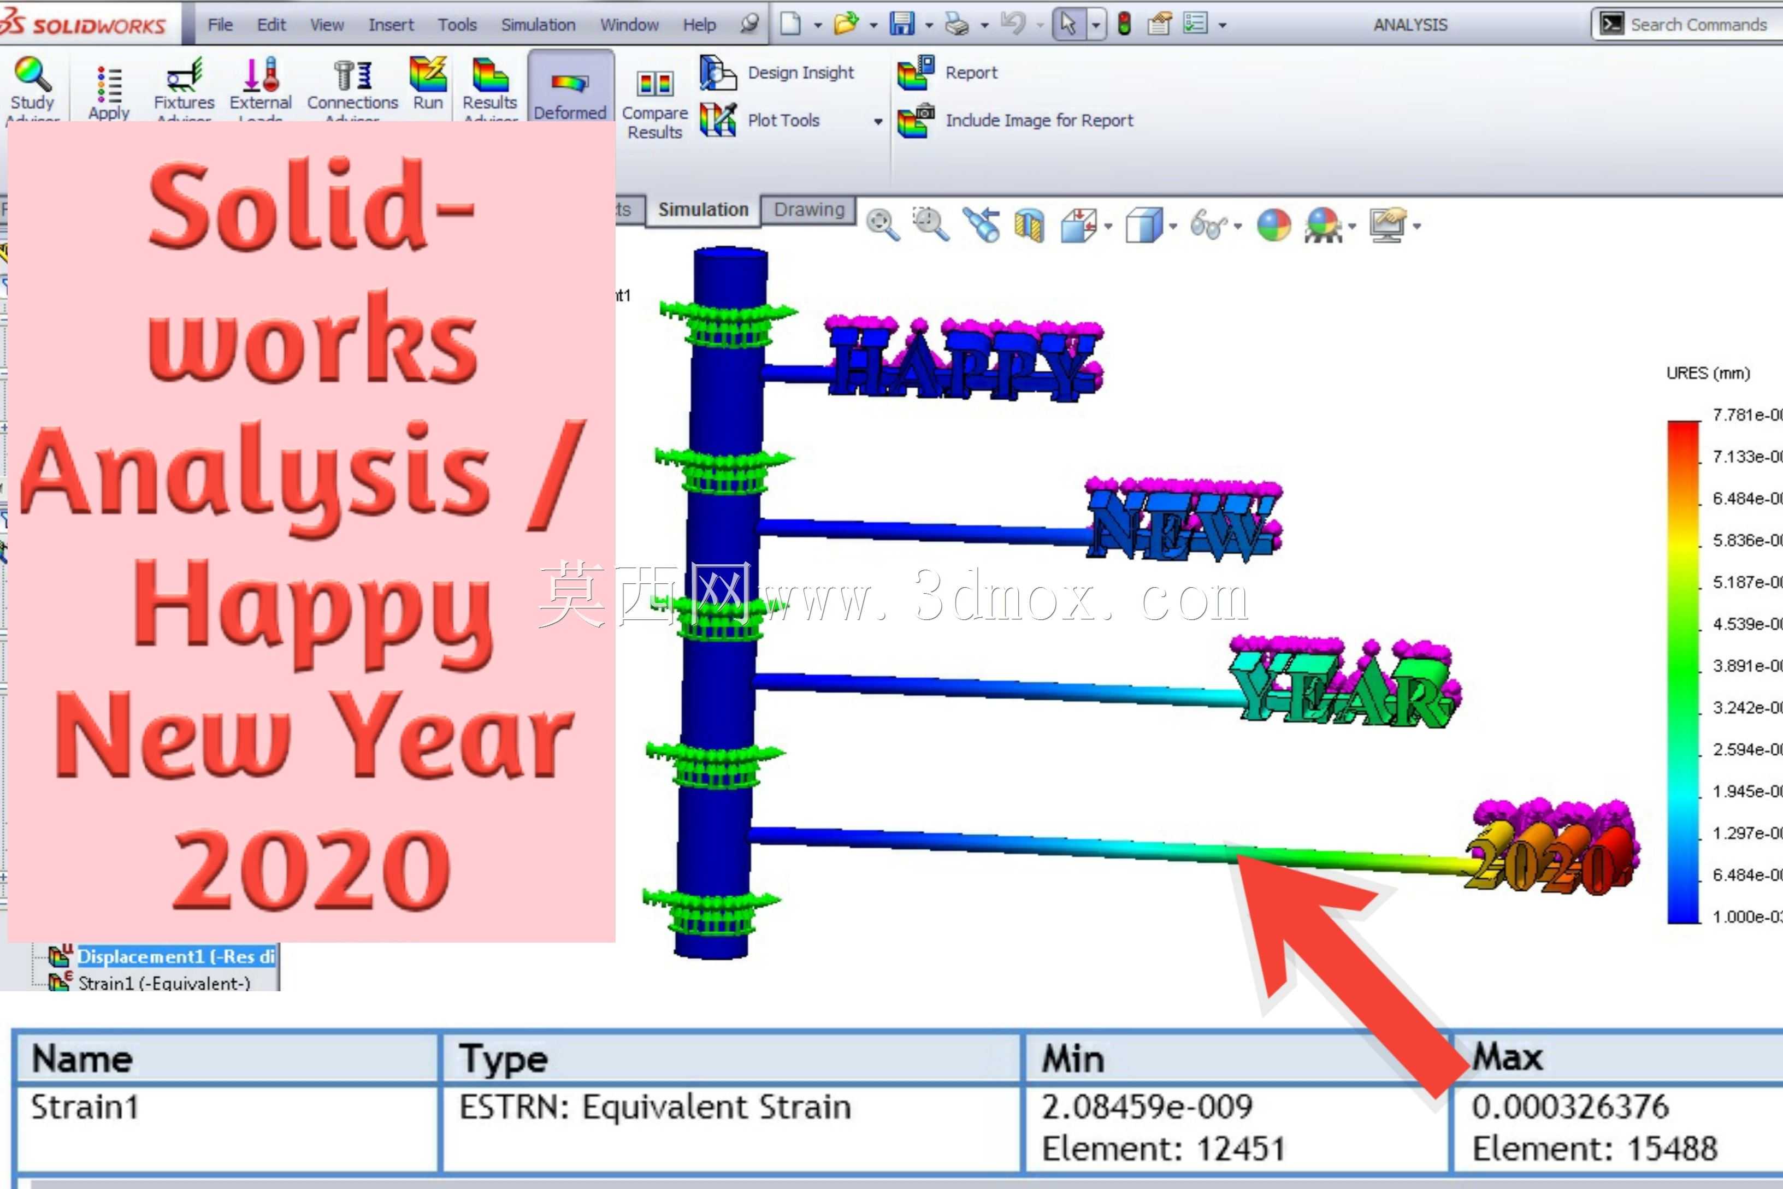This screenshot has width=1783, height=1189.
Task: Create a new document
Action: [790, 24]
